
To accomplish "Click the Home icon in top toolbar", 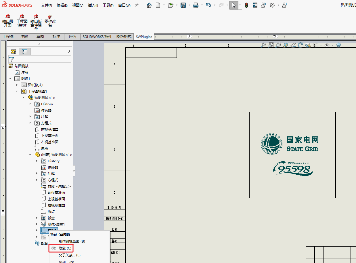I will click(149, 5).
